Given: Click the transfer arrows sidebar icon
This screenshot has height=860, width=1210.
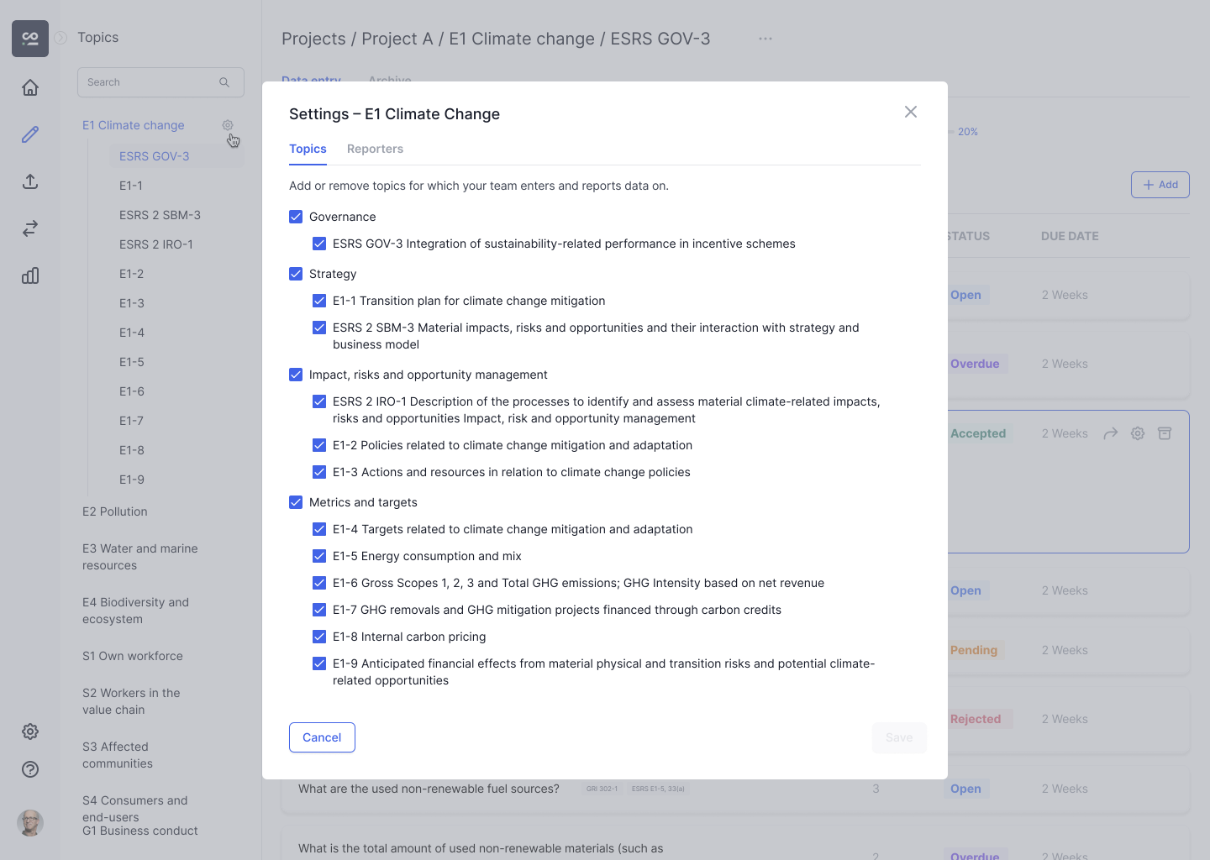Looking at the screenshot, I should click(x=30, y=228).
